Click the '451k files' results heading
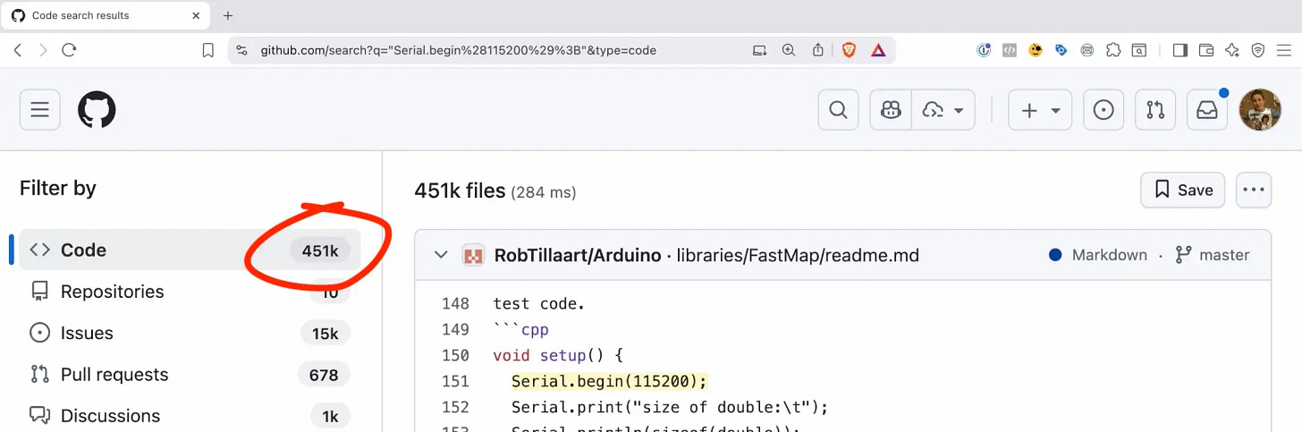This screenshot has width=1302, height=432. pos(460,191)
